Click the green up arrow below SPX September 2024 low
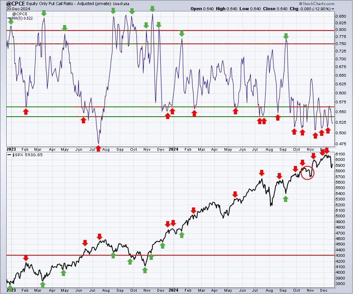 click(x=286, y=199)
